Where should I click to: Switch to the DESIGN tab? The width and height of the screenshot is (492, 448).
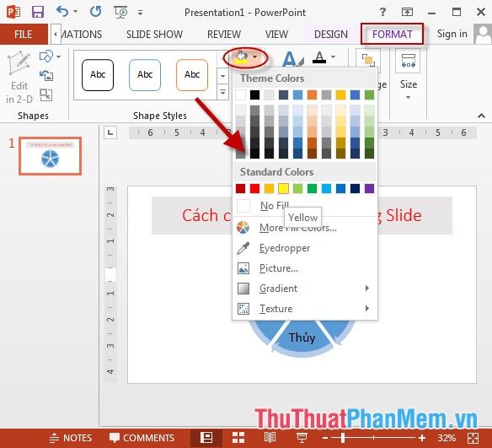331,34
